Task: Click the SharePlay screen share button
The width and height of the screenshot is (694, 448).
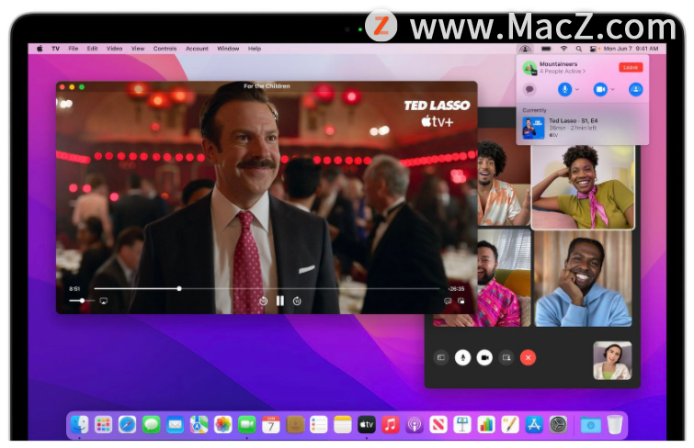Action: [635, 89]
